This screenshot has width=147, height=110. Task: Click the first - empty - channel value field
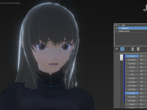click(143, 104)
